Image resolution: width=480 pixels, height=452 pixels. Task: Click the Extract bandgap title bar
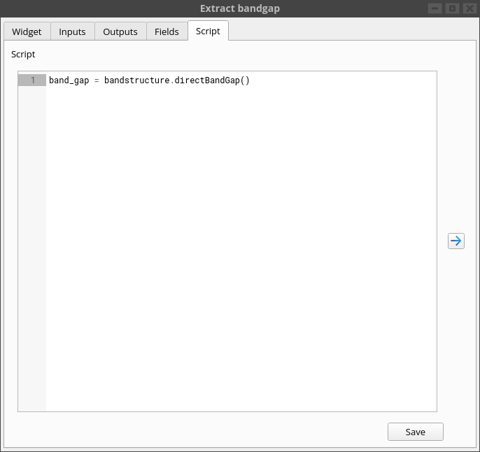[x=240, y=8]
